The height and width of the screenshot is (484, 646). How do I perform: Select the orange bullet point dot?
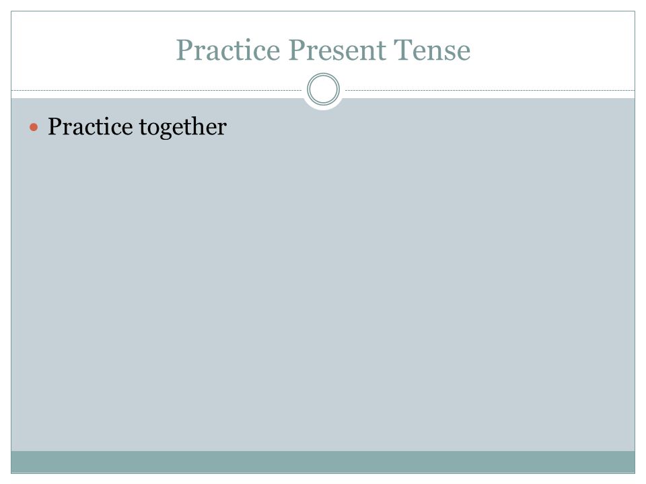[x=34, y=127]
